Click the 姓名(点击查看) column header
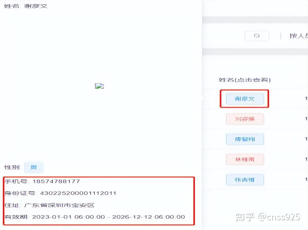Image resolution: width=308 pixels, height=230 pixels. (245, 80)
